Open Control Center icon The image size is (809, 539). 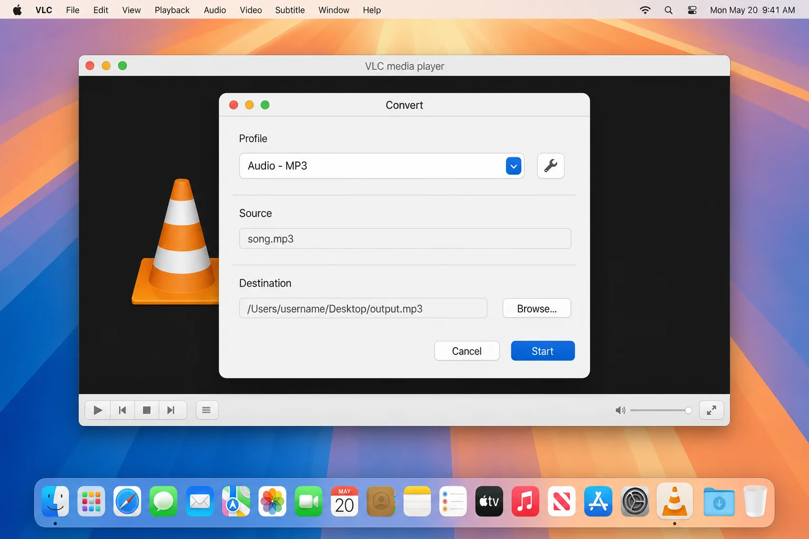click(692, 10)
